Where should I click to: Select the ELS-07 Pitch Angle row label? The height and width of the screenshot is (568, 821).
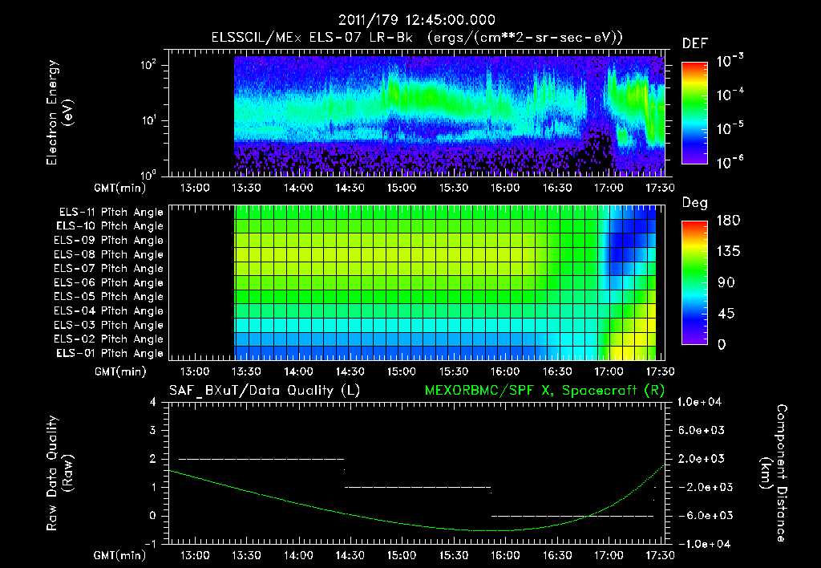tap(109, 268)
